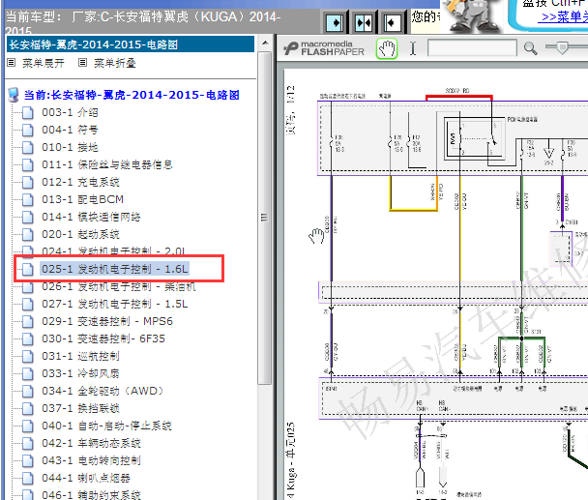Click the page icon of 025-1 发动机电子控制 - 1.6L

(x=27, y=269)
